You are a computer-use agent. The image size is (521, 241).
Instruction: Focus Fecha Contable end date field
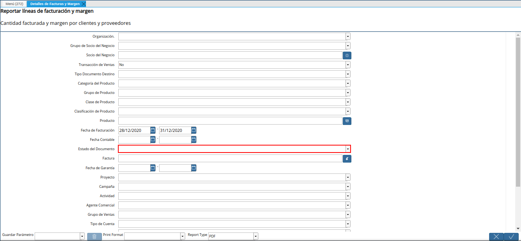point(175,140)
